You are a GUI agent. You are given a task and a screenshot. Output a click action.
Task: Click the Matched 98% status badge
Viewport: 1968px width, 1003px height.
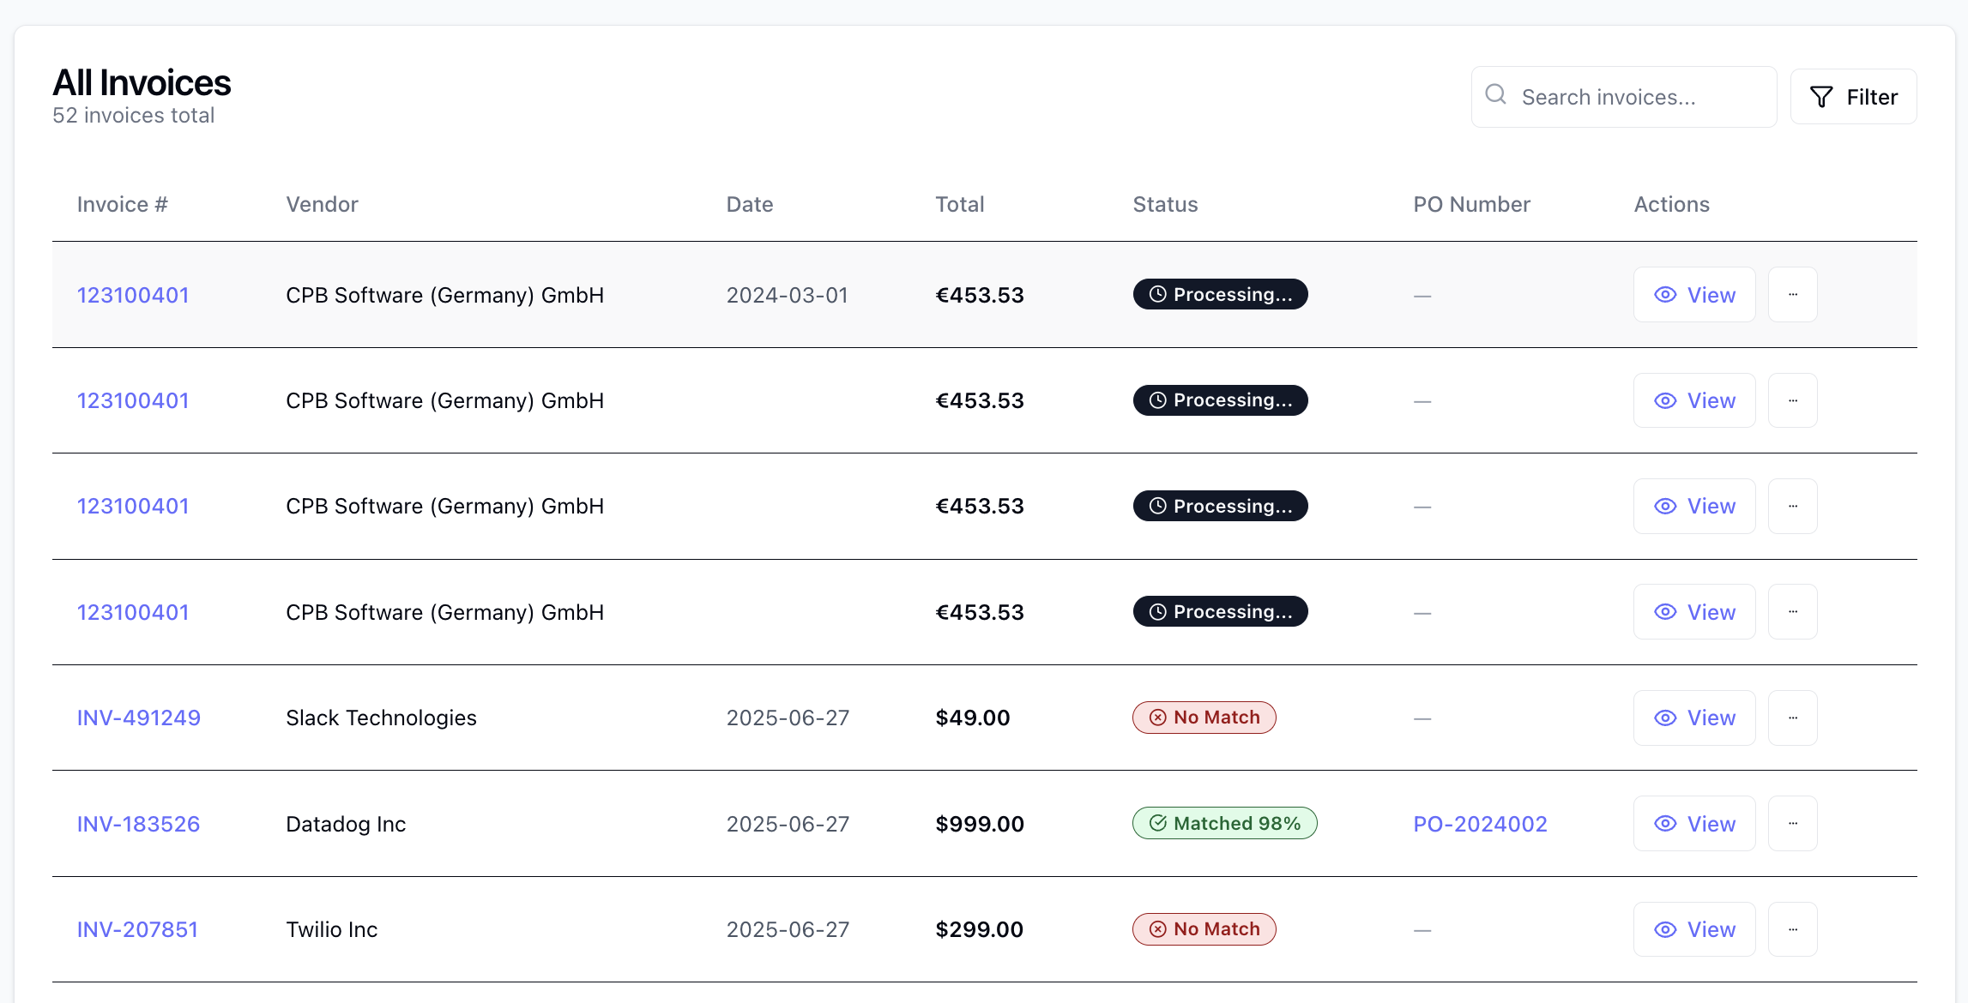(1224, 823)
